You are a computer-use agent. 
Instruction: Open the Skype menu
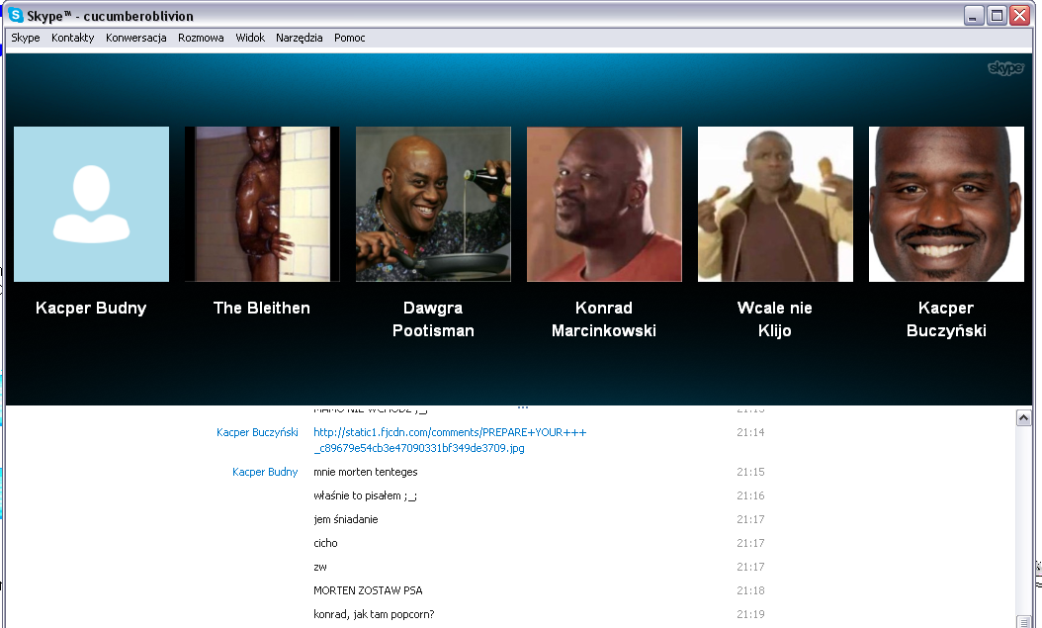(26, 38)
